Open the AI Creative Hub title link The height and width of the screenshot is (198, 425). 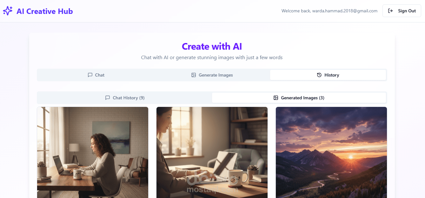coord(45,11)
